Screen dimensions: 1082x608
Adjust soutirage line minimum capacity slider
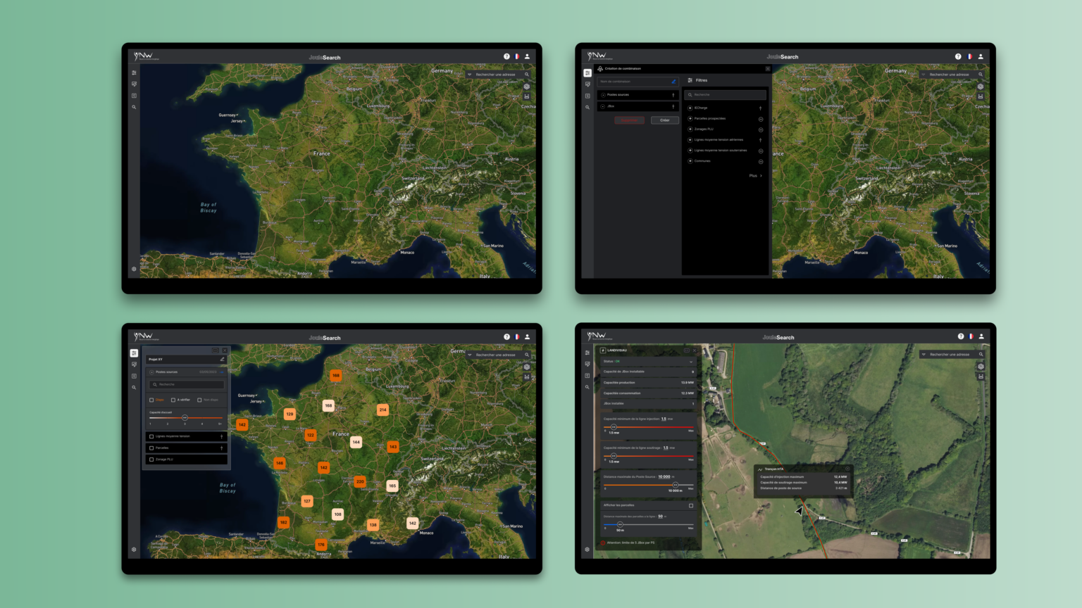pos(614,455)
